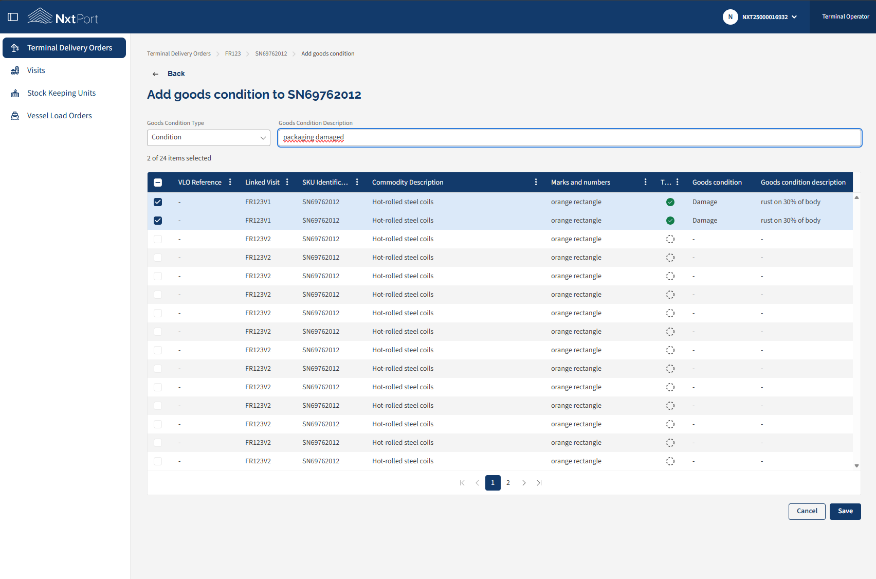Click the Terminal Delivery Orders breadcrumb

(x=179, y=53)
